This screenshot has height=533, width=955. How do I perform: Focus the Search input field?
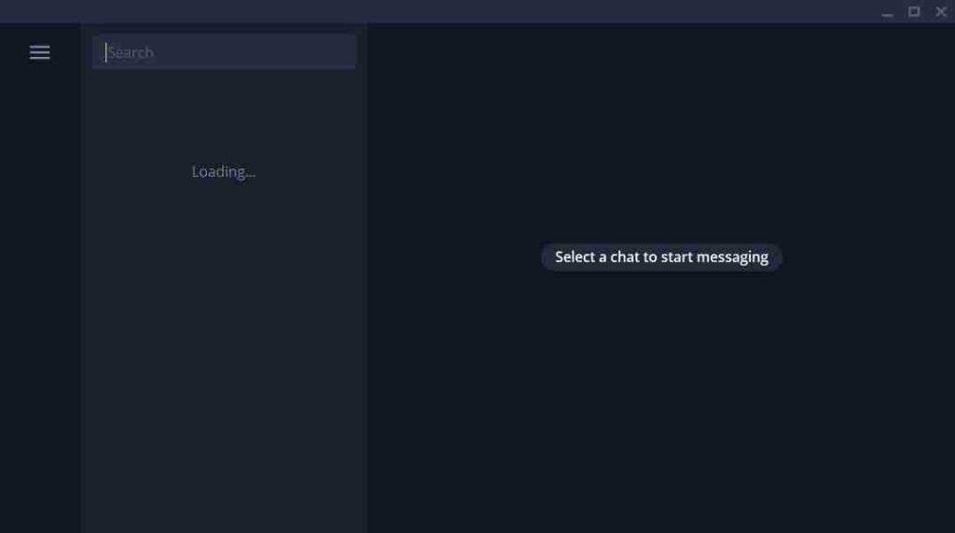(224, 52)
